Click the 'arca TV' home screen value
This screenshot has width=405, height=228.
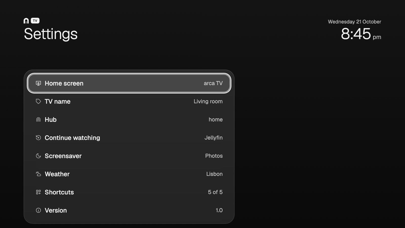[x=213, y=83]
